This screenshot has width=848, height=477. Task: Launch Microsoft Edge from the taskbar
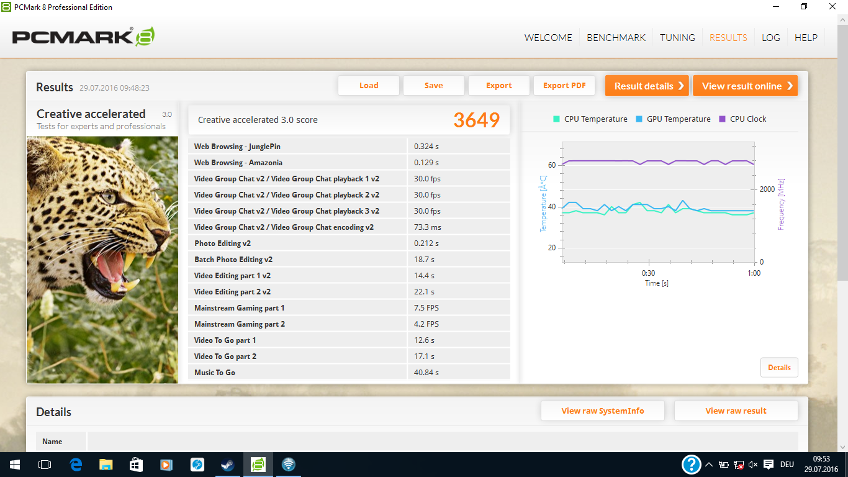coord(76,465)
